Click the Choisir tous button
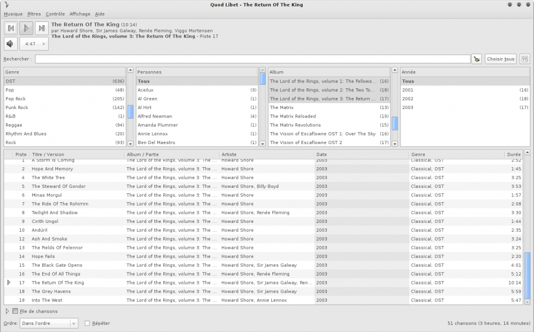 [500, 59]
